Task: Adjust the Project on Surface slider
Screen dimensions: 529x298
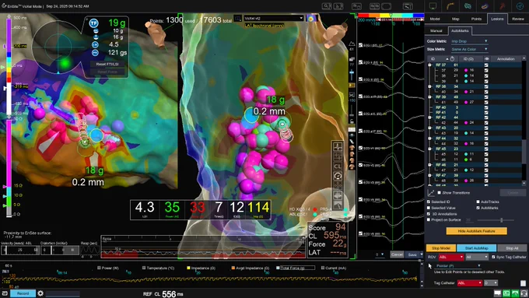Action: click(496, 220)
